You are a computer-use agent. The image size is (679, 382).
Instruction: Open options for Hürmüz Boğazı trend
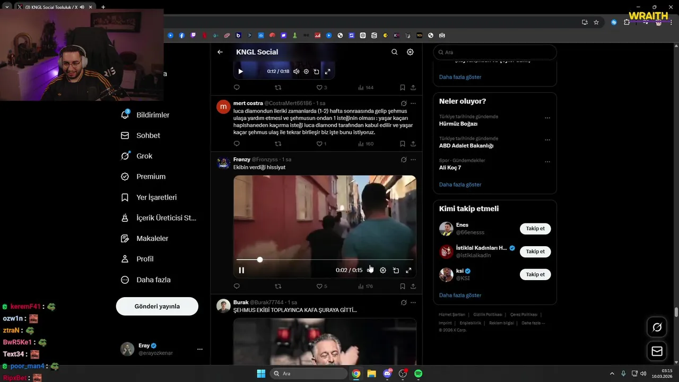tap(547, 118)
